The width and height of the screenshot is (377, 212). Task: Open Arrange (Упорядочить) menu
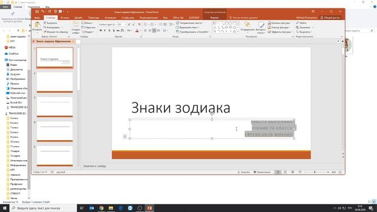[x=247, y=27]
